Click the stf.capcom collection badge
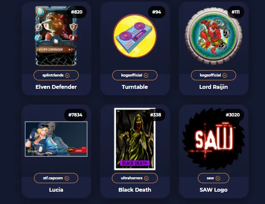Image resolution: width=265 pixels, height=204 pixels. click(x=56, y=178)
